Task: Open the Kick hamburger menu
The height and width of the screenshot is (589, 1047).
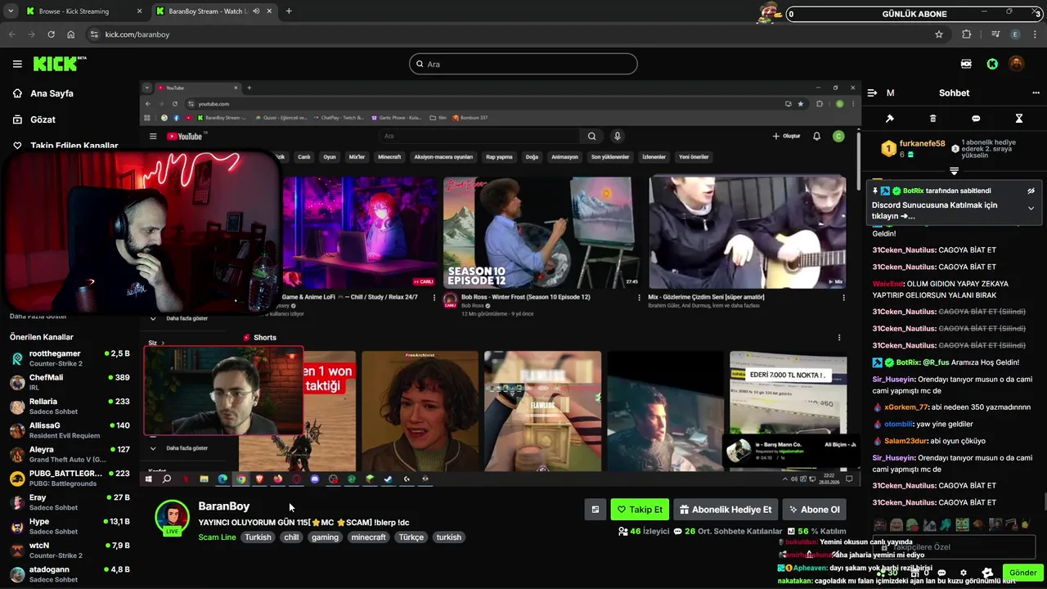Action: click(x=17, y=64)
